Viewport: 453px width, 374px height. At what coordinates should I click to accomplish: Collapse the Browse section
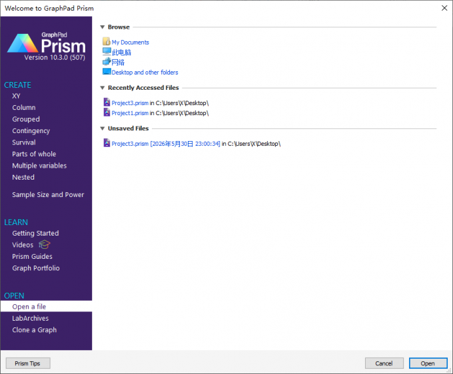pyautogui.click(x=103, y=27)
